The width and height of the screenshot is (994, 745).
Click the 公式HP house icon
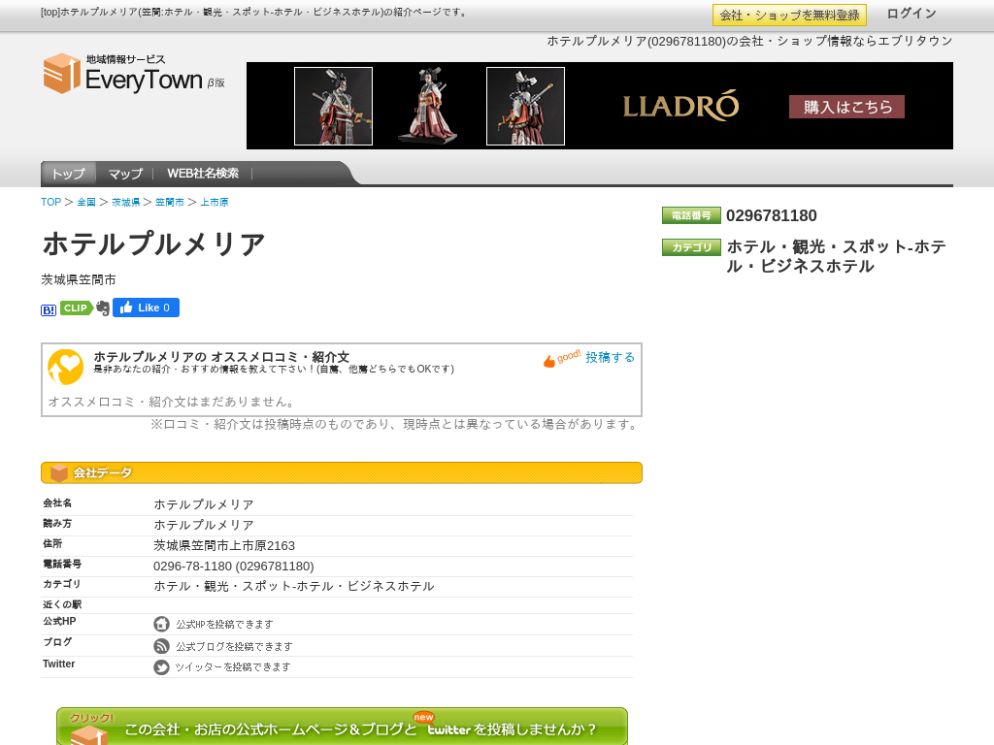pos(162,624)
